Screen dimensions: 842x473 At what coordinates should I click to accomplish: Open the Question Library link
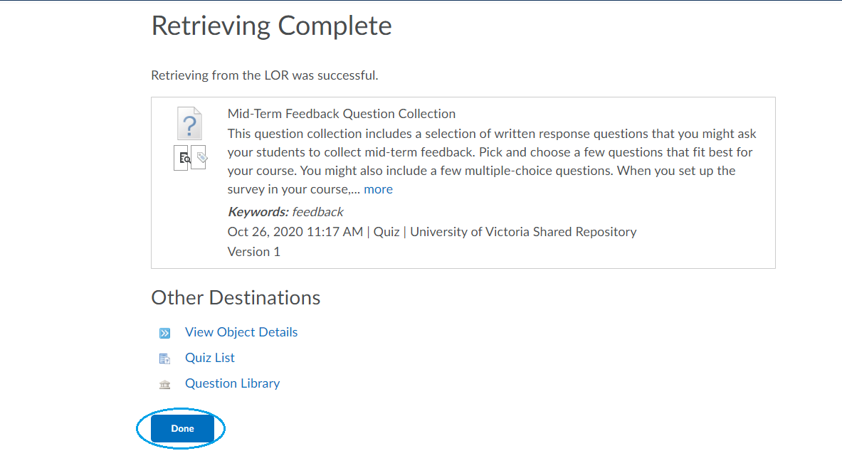coord(232,383)
